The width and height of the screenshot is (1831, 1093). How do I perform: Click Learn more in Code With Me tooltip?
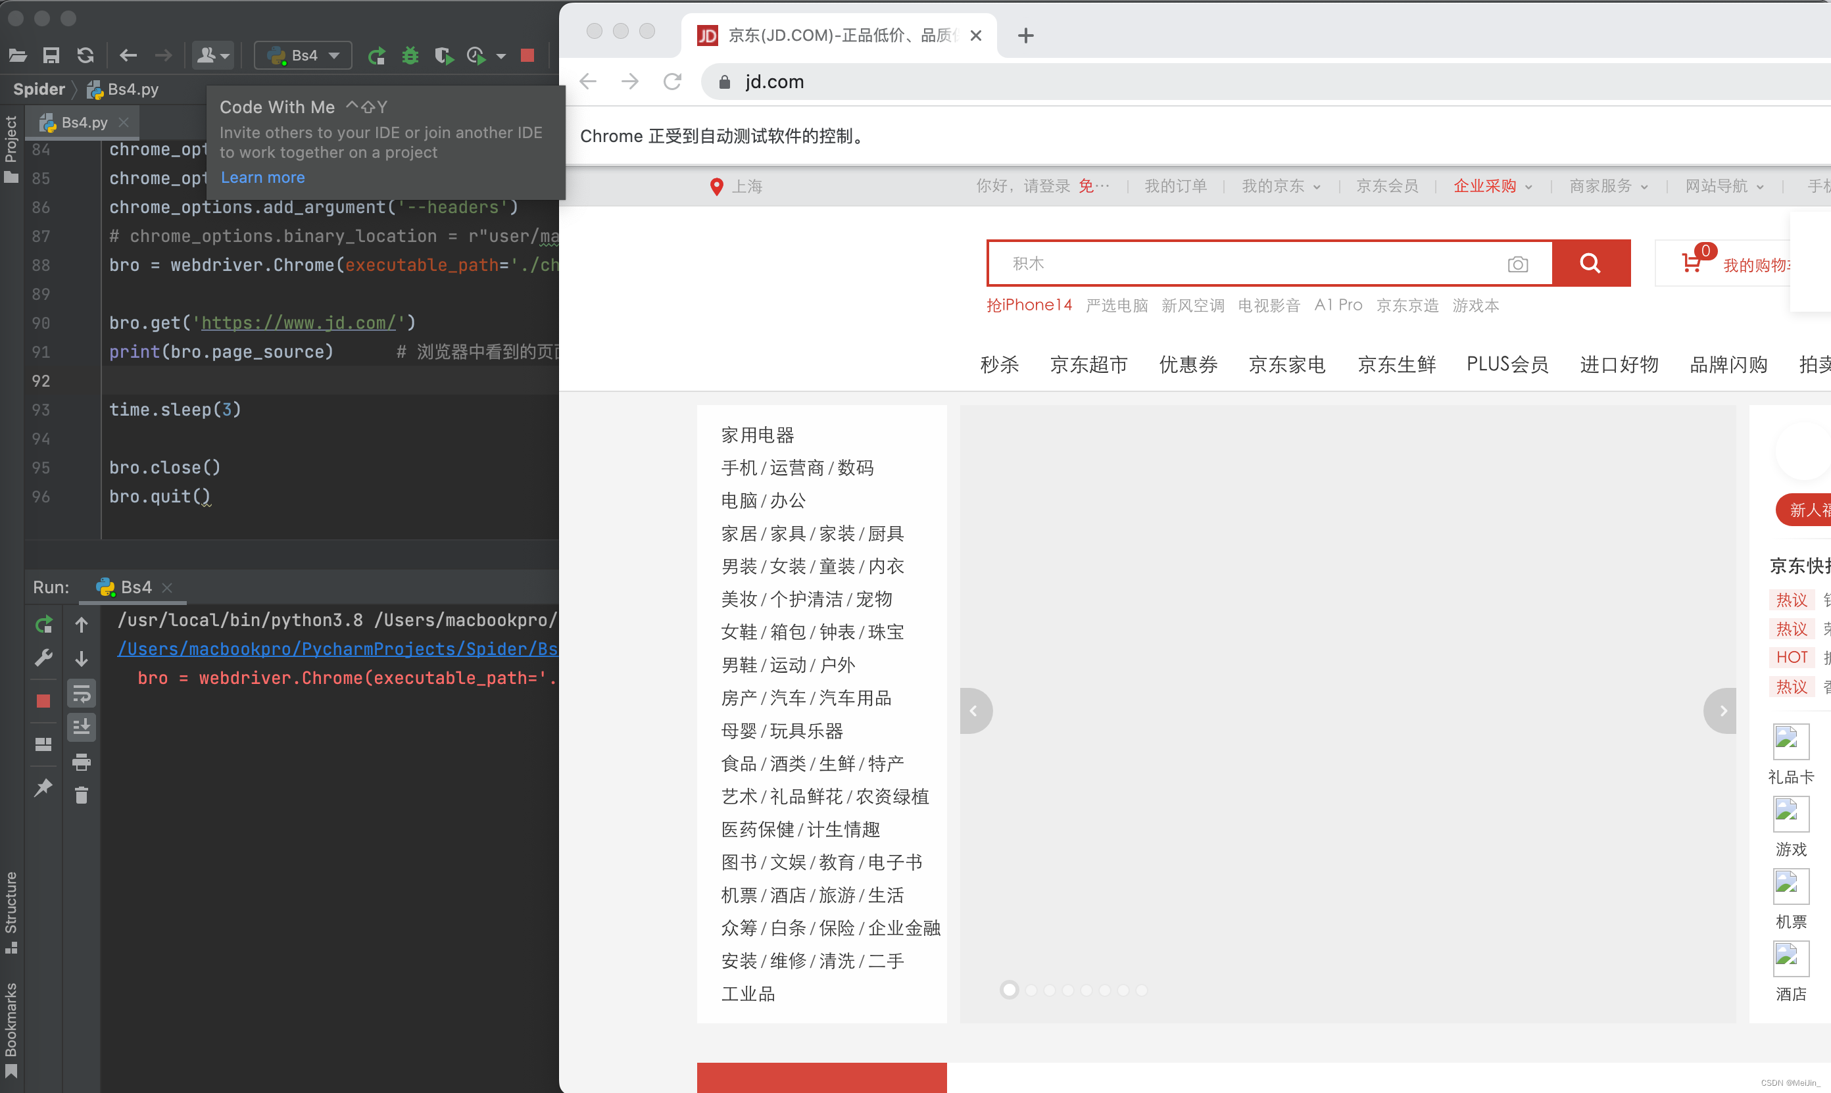(x=263, y=178)
